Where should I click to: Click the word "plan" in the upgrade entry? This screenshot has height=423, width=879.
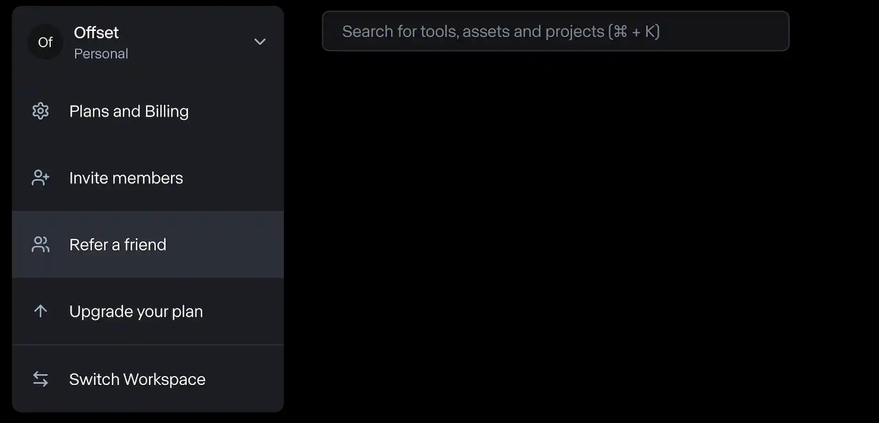click(x=187, y=312)
